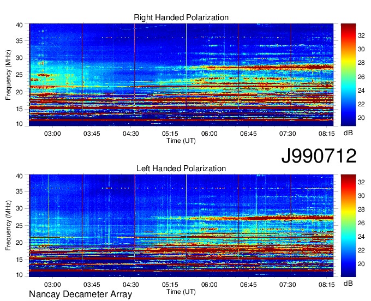Select the 08:15 time tick under Right Handed plot
The height and width of the screenshot is (301, 371).
pyautogui.click(x=326, y=134)
